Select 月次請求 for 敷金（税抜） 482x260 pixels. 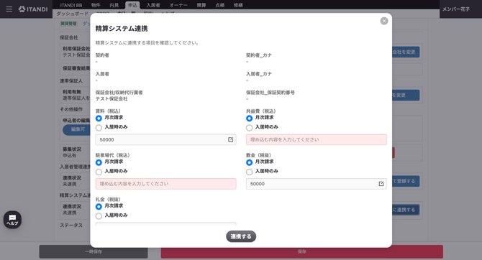(x=250, y=162)
